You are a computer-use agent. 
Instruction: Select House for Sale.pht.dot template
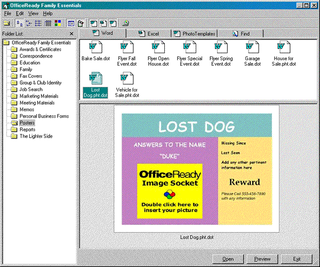tap(284, 53)
